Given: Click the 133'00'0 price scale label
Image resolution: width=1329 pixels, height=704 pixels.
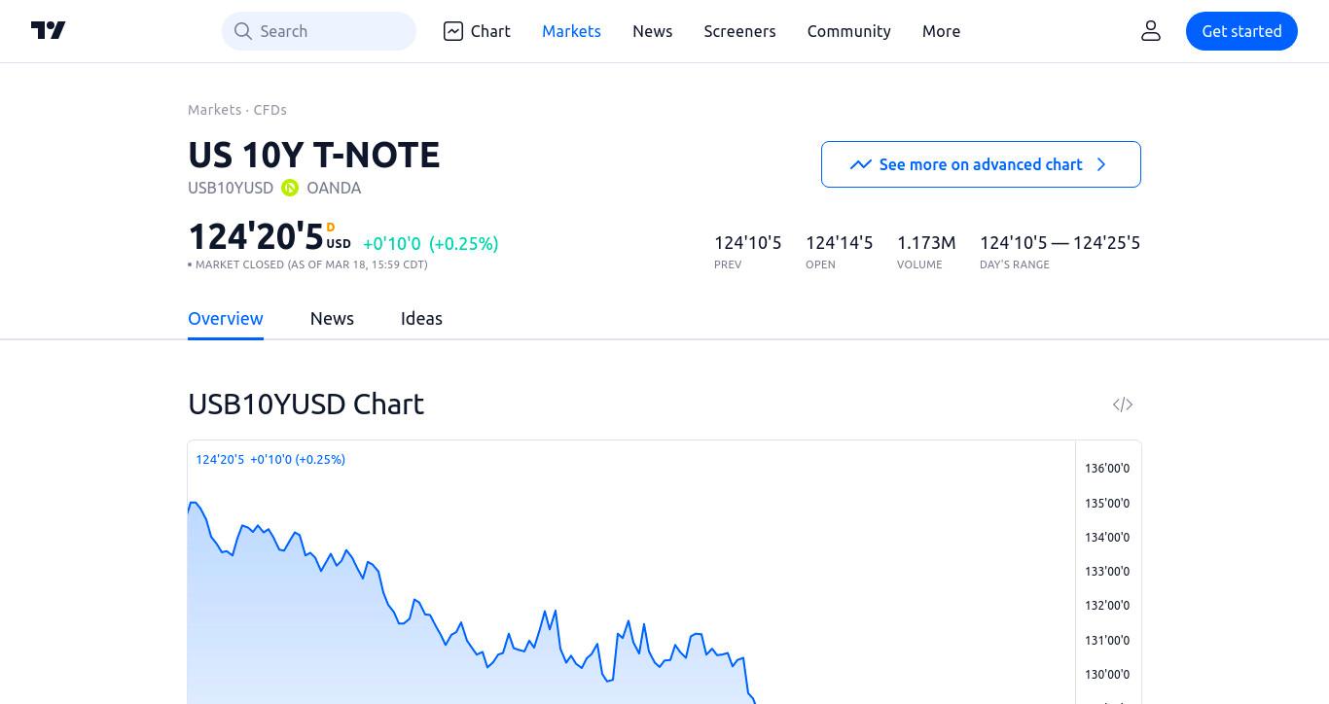Looking at the screenshot, I should [1107, 572].
